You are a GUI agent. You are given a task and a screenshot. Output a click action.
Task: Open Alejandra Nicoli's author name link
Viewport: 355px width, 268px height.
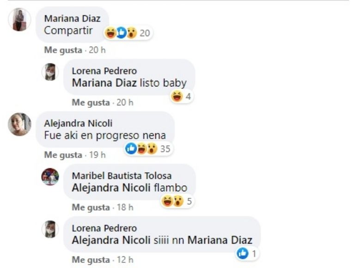tap(78, 123)
